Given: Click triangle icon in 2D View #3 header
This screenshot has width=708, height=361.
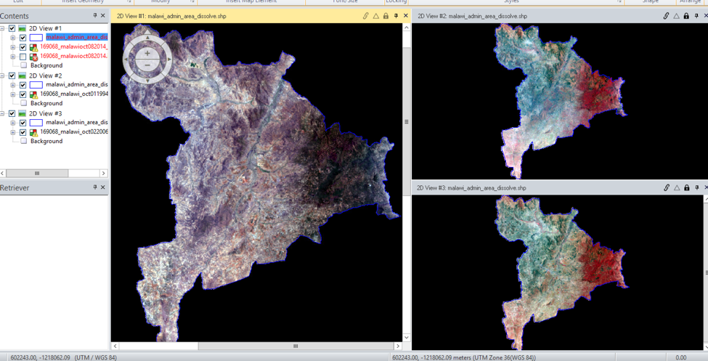Looking at the screenshot, I should click(677, 187).
